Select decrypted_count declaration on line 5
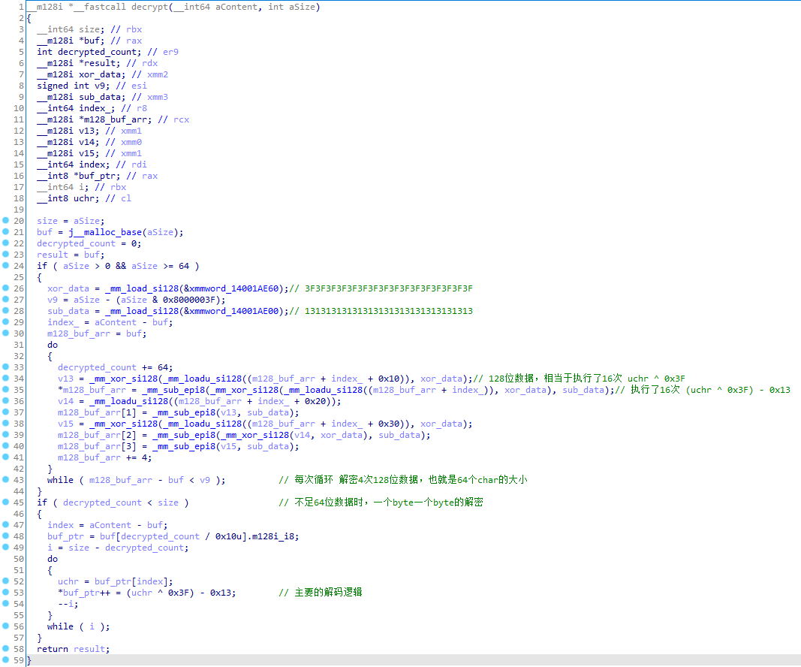This screenshot has width=801, height=667. click(97, 52)
